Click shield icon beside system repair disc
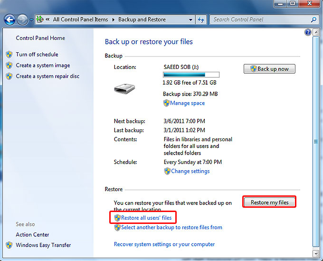The height and width of the screenshot is (261, 323). tap(9, 76)
